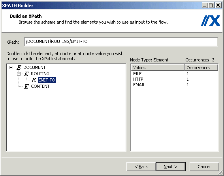
Task: Click the blue //X XPath logo
Action: click(x=211, y=21)
